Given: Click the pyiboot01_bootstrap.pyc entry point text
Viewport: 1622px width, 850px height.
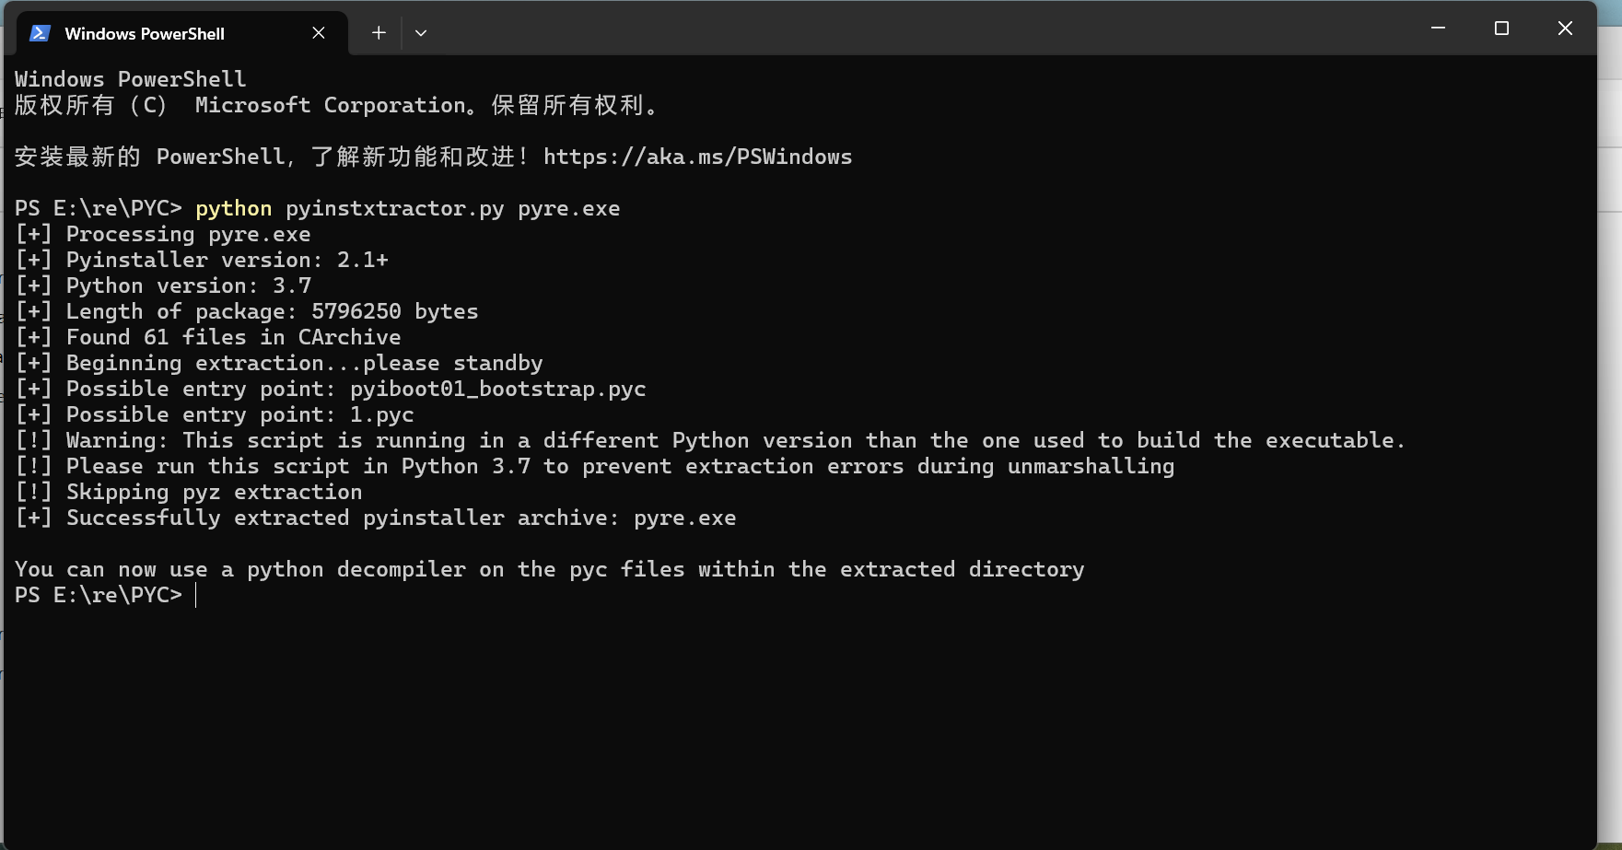Looking at the screenshot, I should point(497,390).
